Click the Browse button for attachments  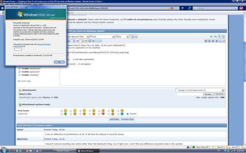point(208,94)
